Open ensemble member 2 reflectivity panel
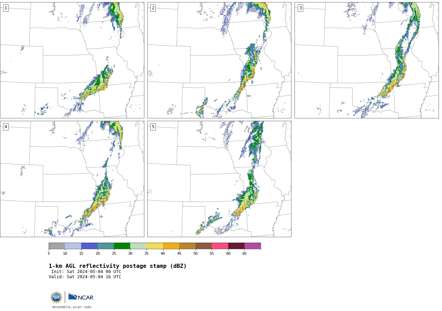 pos(219,60)
